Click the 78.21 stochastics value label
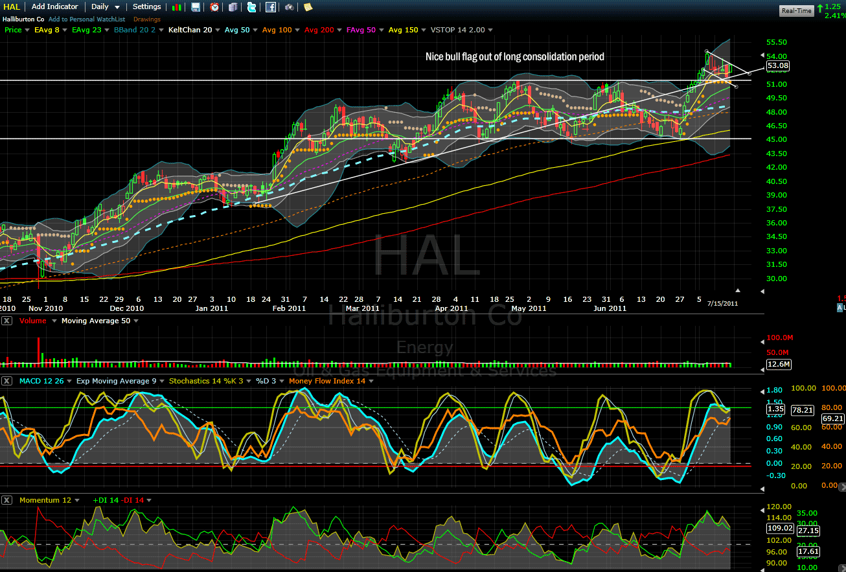The width and height of the screenshot is (846, 572). [803, 409]
